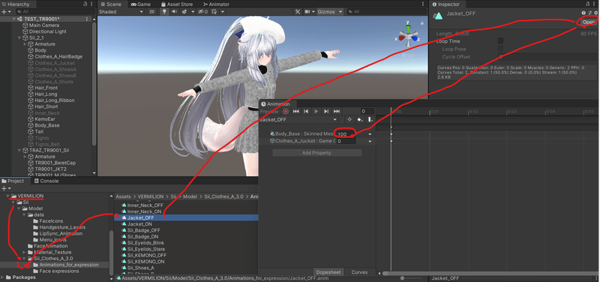Expand Material_Texture folder
This screenshot has width=600, height=282.
point(25,252)
